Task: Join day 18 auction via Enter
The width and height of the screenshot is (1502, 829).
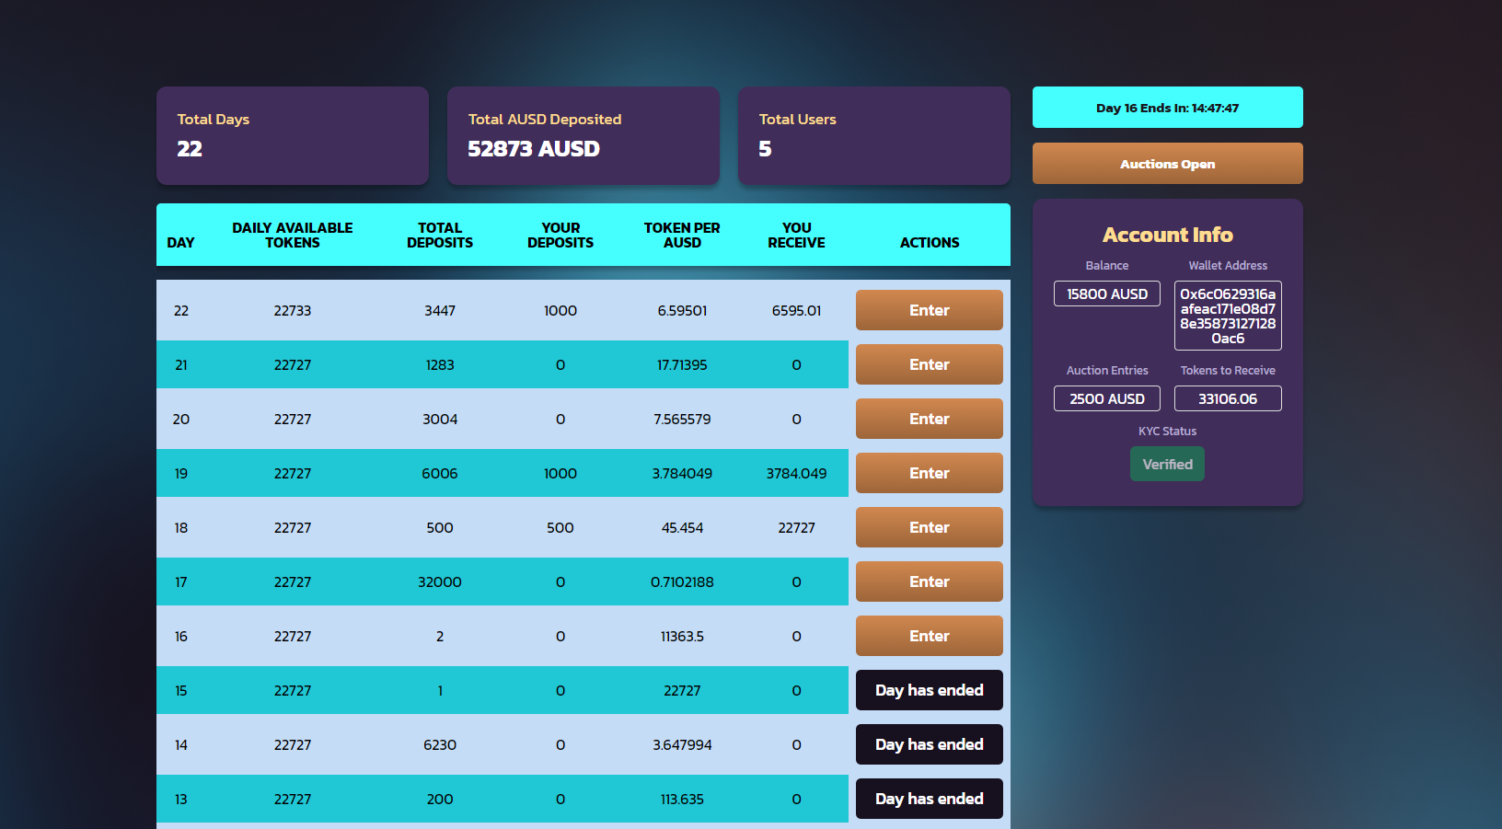Action: pos(929,527)
